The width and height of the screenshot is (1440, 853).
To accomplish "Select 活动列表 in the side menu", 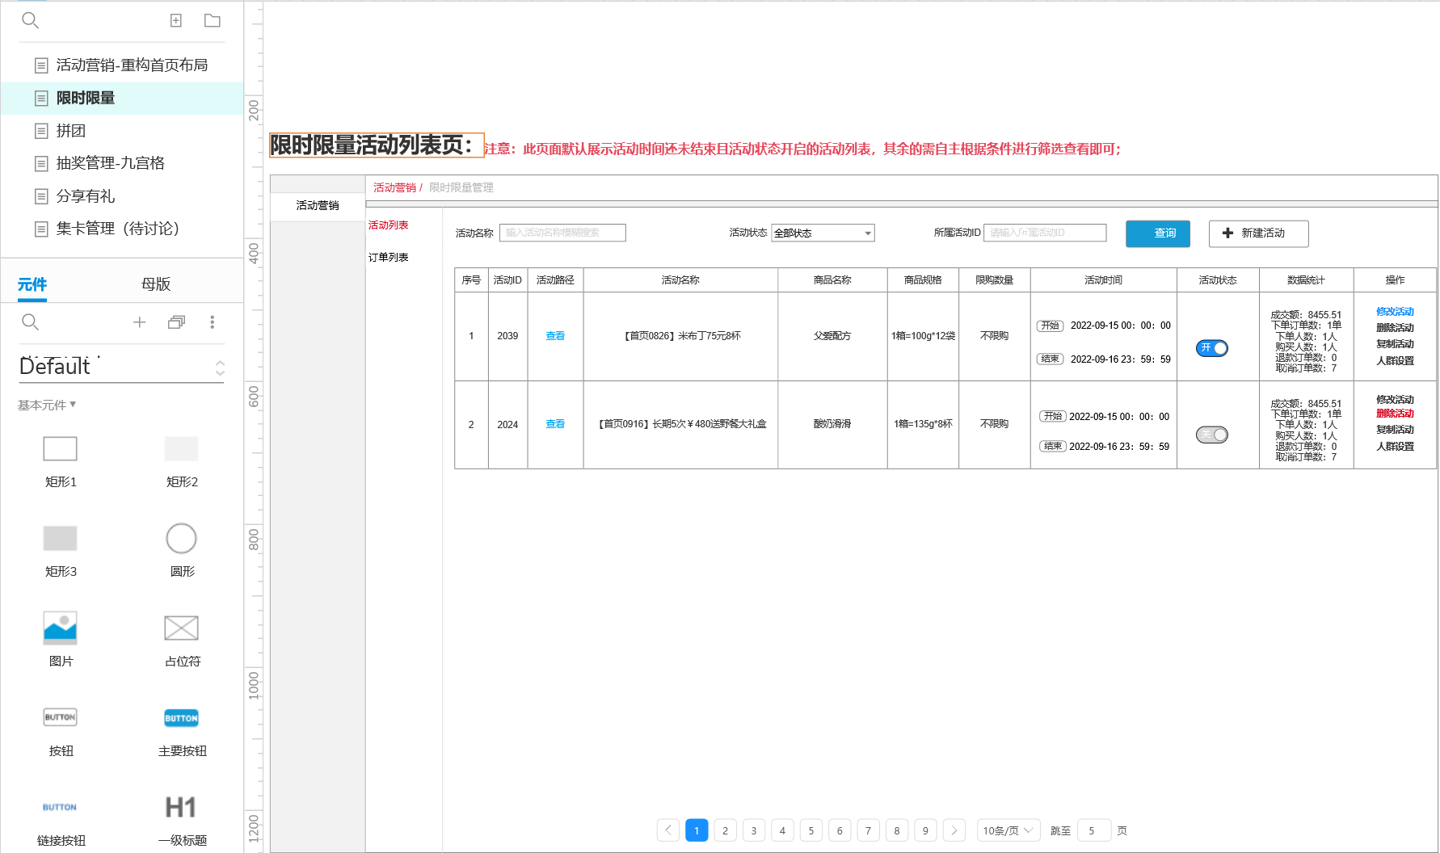I will coord(389,225).
